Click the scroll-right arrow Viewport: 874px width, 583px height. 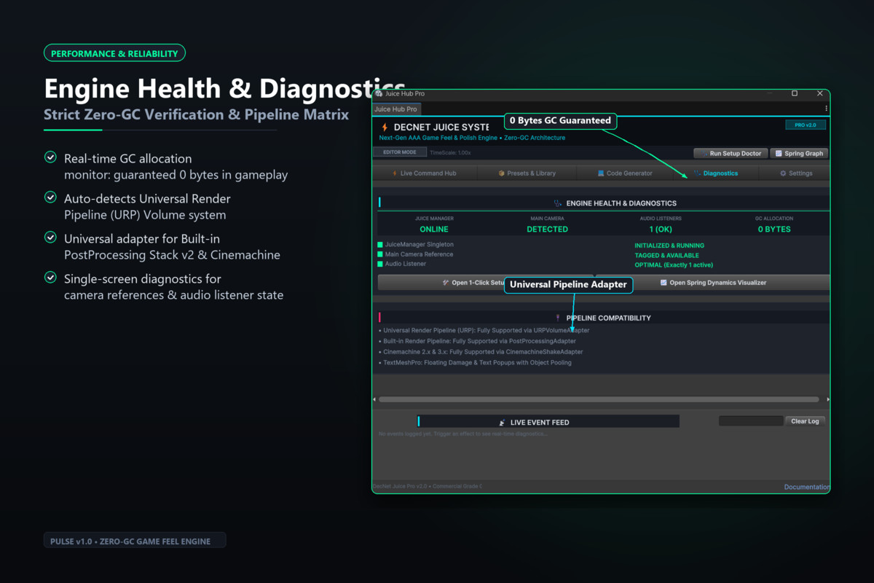point(827,399)
